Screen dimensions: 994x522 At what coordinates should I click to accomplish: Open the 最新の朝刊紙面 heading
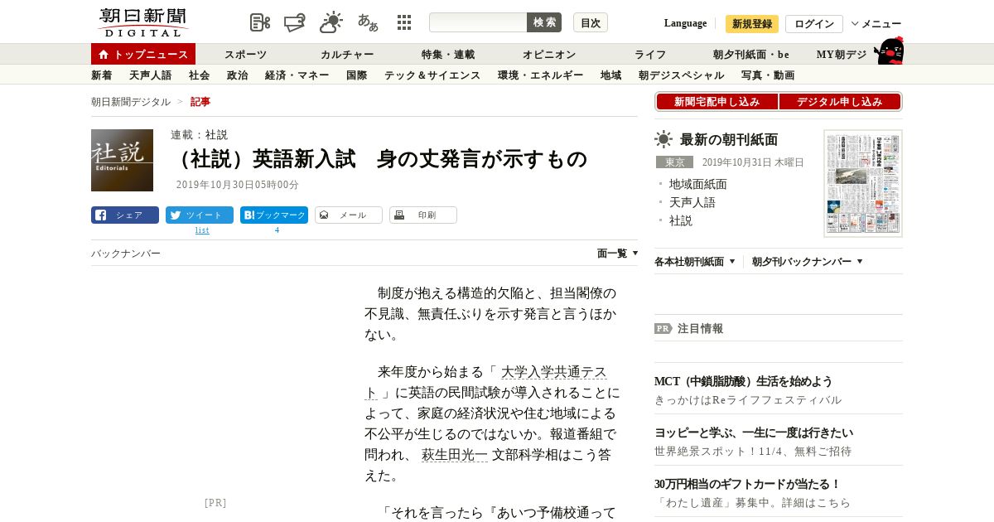pos(729,139)
